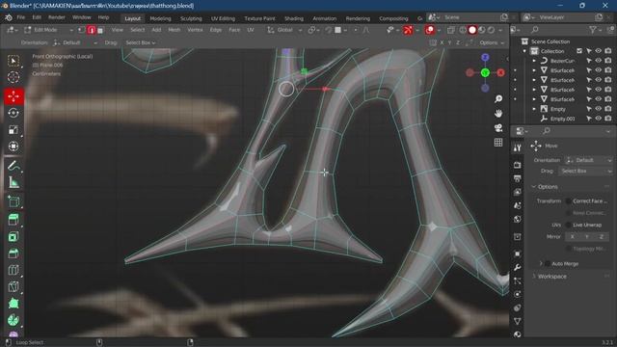Open the World properties tab

click(x=518, y=219)
